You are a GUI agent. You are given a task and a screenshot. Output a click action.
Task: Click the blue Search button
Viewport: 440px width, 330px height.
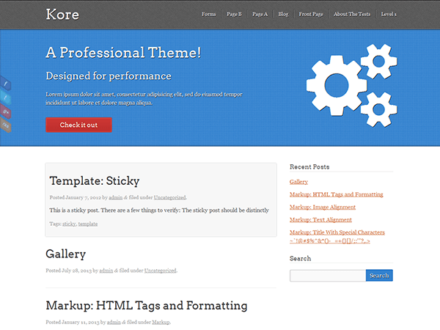point(379,275)
